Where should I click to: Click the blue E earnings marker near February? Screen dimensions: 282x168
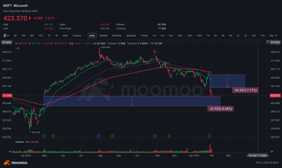pyautogui.click(x=209, y=136)
